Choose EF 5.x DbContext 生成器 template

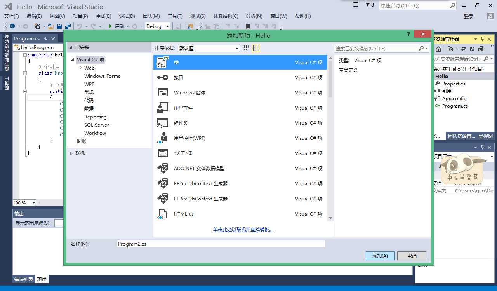(240, 183)
